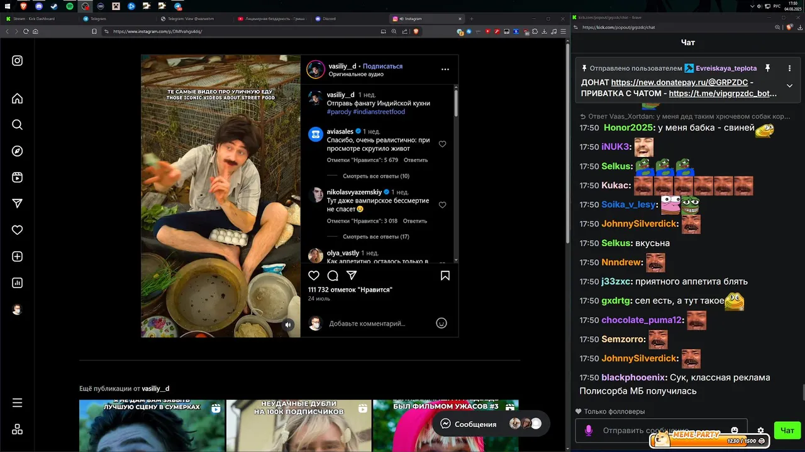
Task: Close the Instagram browser tab
Action: coord(461,19)
